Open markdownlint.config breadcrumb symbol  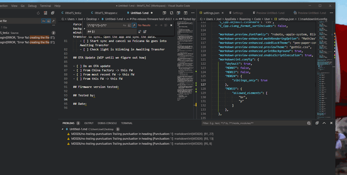click(312, 19)
